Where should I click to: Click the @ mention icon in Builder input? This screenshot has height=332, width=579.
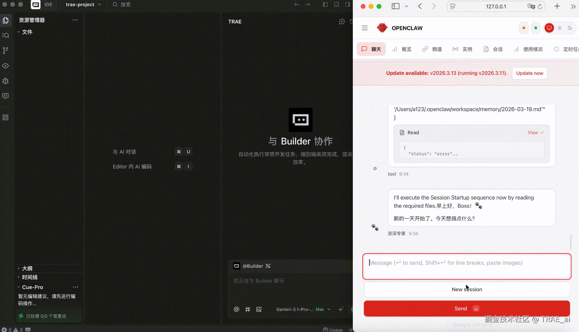(x=237, y=309)
